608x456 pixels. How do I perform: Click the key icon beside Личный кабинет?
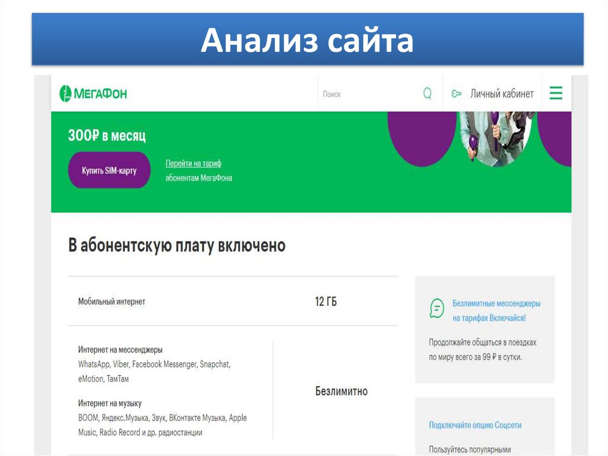pyautogui.click(x=457, y=93)
